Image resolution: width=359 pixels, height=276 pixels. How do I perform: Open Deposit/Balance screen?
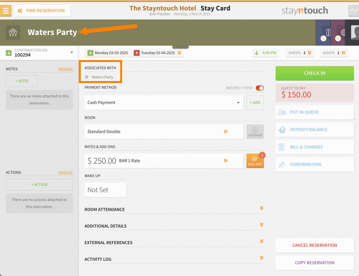pyautogui.click(x=315, y=130)
